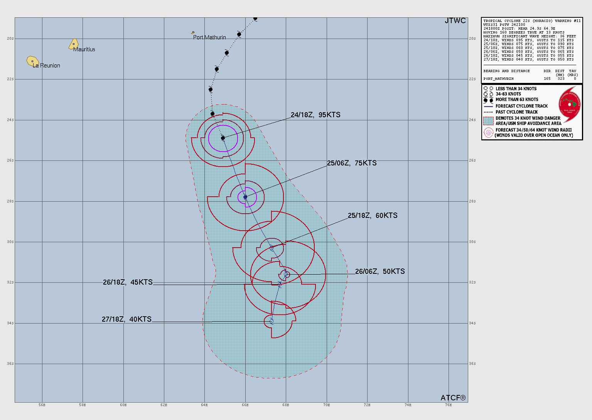Select the 27/18Z, 40KTS forecast label
This screenshot has width=592, height=420.
(x=126, y=319)
